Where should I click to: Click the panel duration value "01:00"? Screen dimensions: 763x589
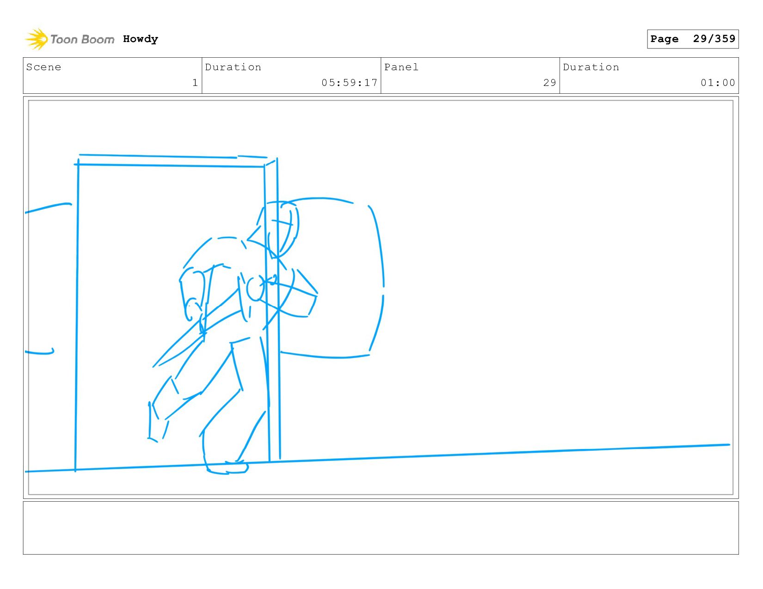pos(718,83)
